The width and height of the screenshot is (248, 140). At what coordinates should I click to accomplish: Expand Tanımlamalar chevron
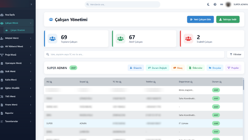tap(31, 121)
